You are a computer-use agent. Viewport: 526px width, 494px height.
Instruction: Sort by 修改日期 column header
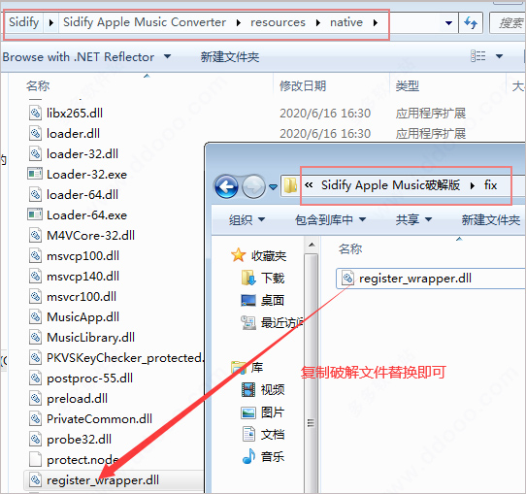pos(303,85)
